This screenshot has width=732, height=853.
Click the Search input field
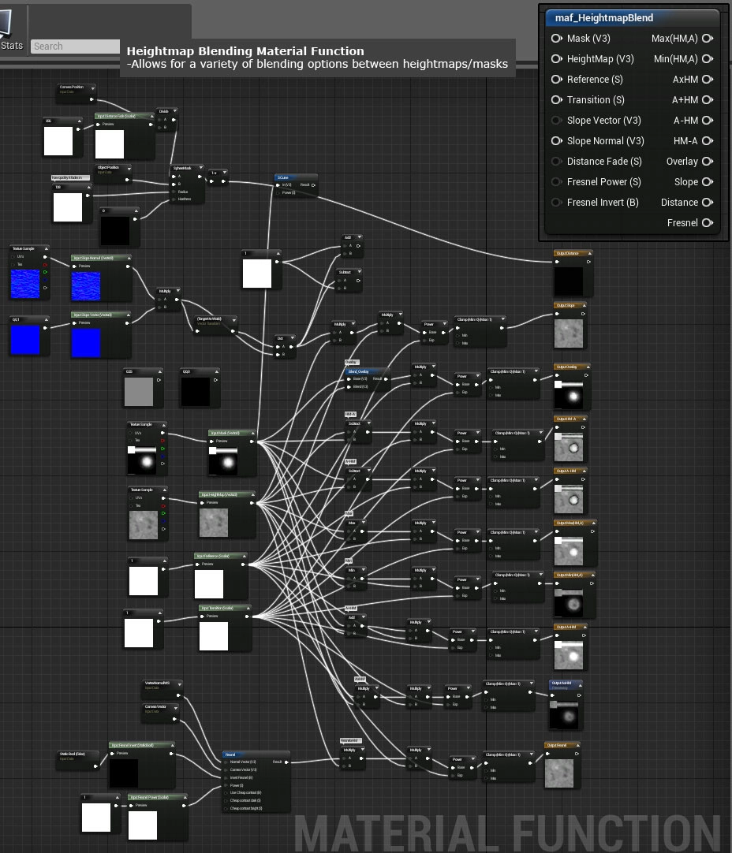[x=75, y=47]
